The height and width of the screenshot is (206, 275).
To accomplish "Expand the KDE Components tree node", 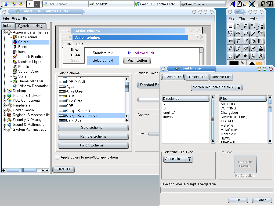I will coord(5,101).
